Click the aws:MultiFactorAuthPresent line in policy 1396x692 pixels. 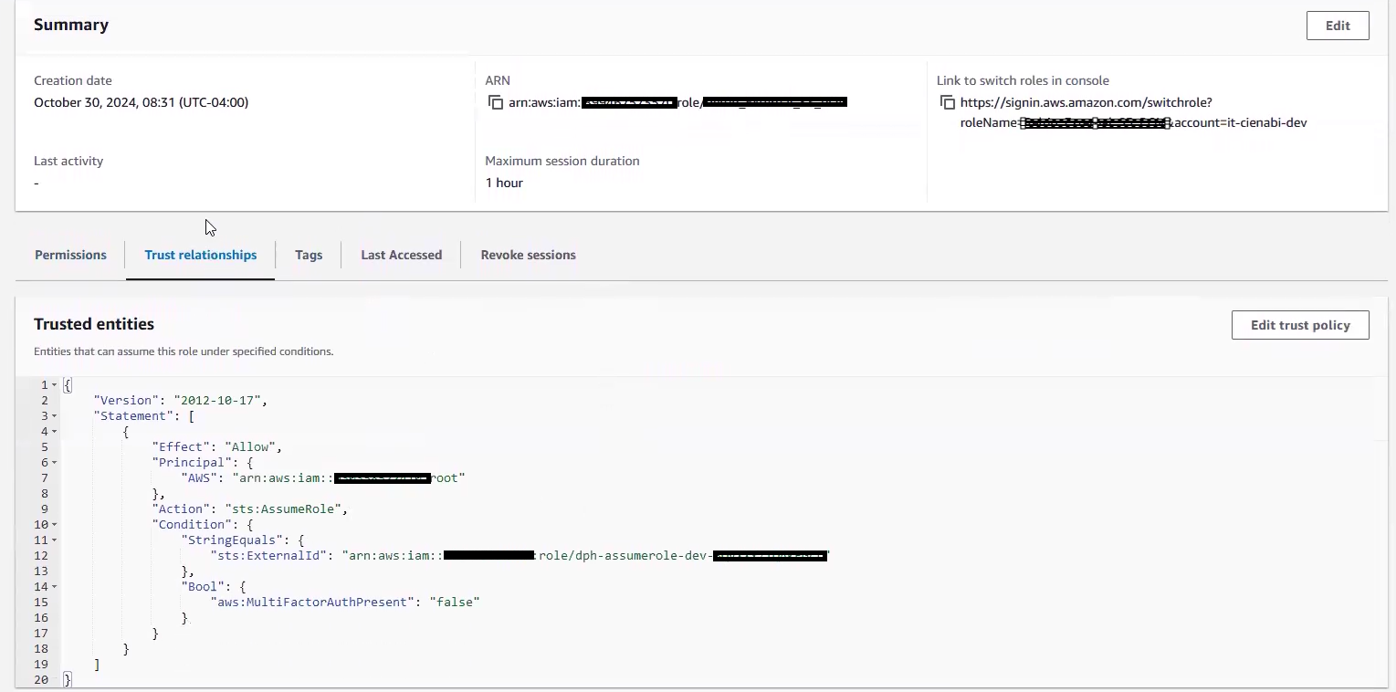click(345, 603)
